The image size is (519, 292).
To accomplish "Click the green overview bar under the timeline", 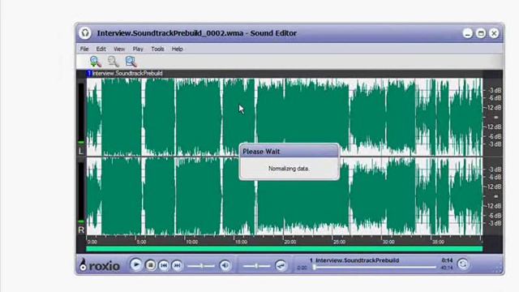I will 285,249.
